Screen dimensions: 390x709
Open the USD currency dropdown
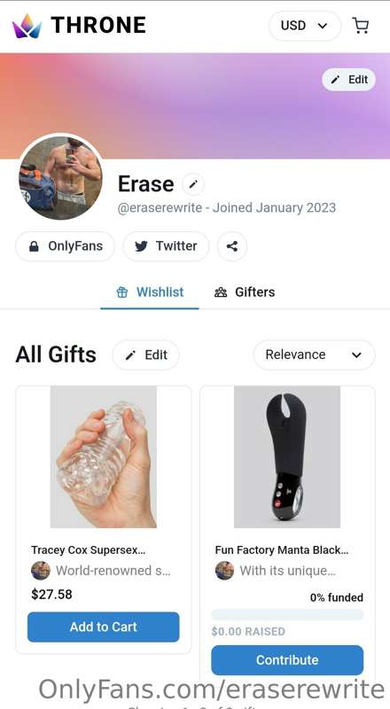coord(305,26)
